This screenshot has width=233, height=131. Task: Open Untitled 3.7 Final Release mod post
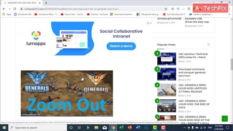pyautogui.click(x=193, y=88)
